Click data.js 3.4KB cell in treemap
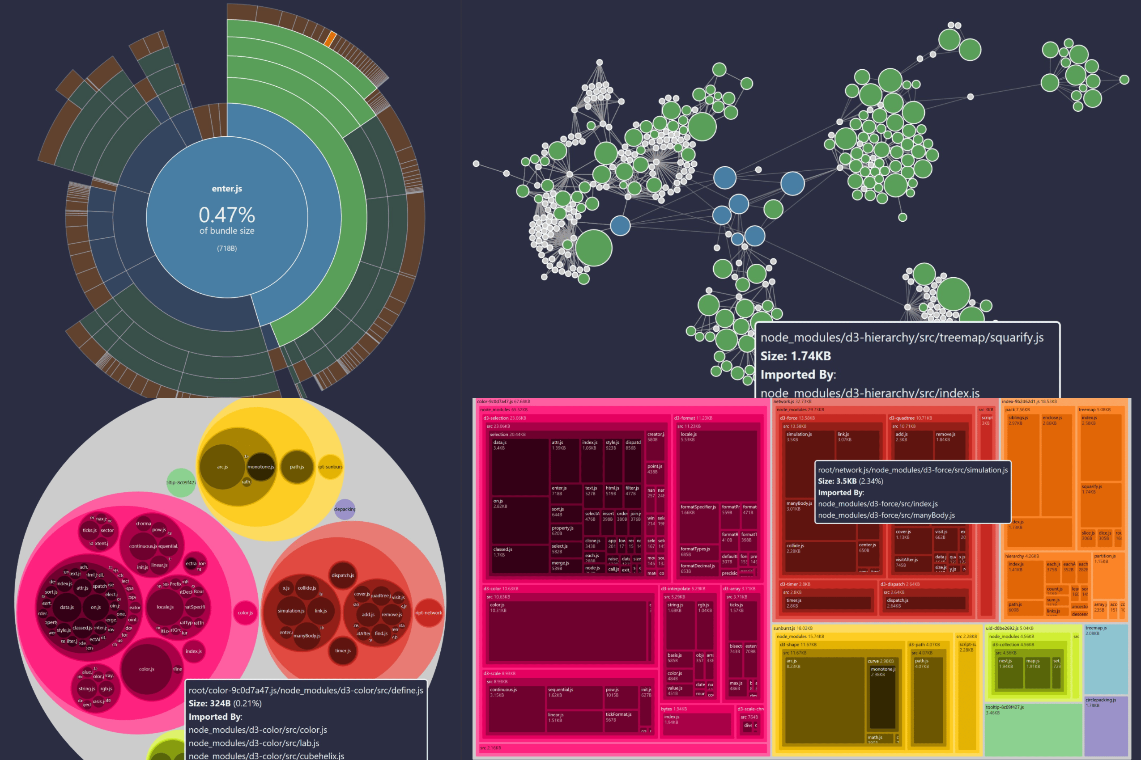This screenshot has width=1141, height=760. 520,467
